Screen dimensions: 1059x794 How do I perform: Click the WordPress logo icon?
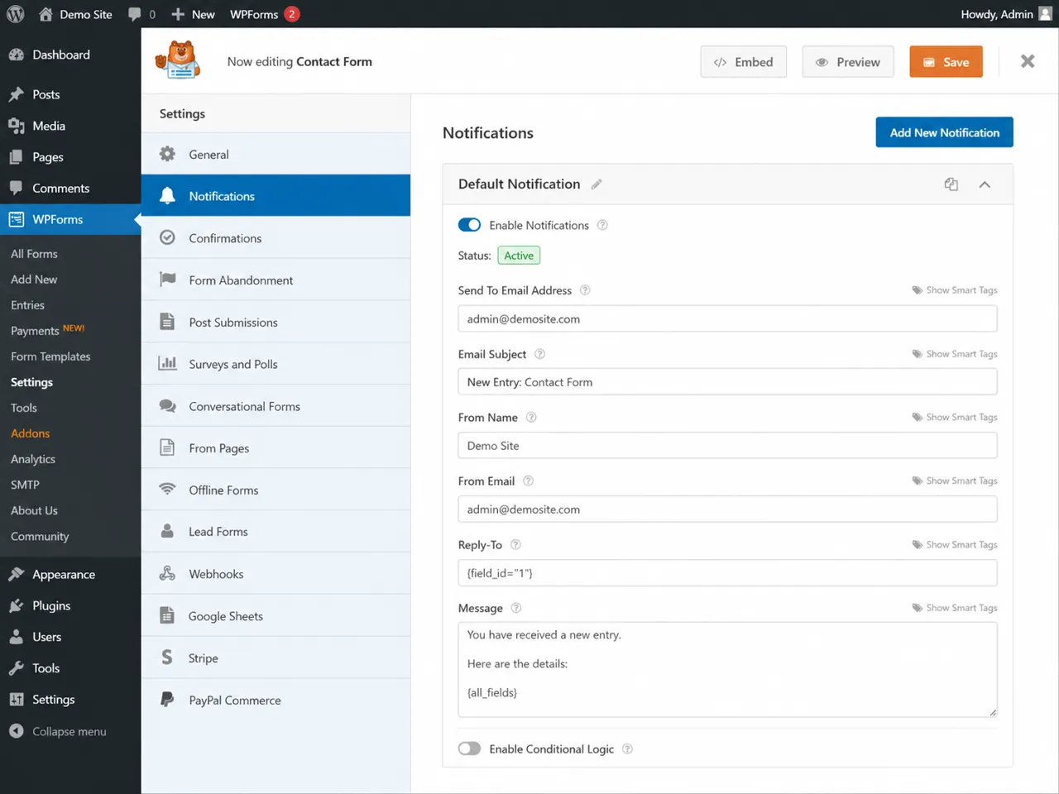[x=15, y=14]
